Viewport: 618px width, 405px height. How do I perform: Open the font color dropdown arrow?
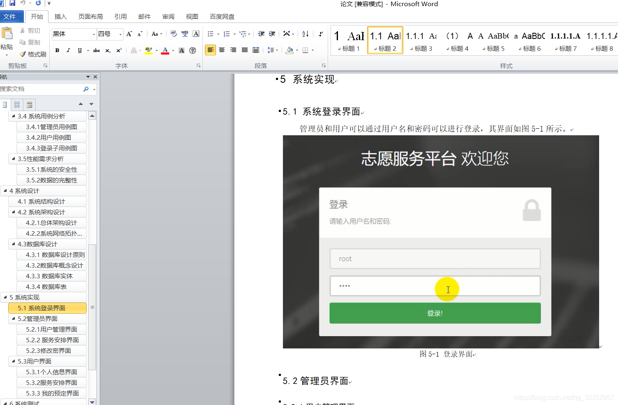coord(173,50)
